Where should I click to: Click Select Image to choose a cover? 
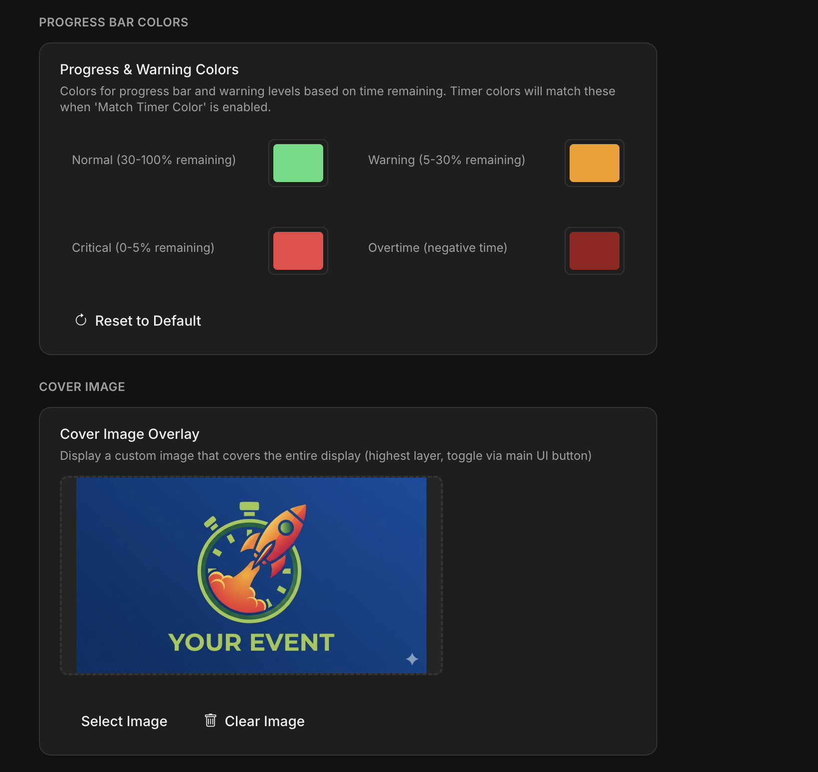[x=124, y=721]
